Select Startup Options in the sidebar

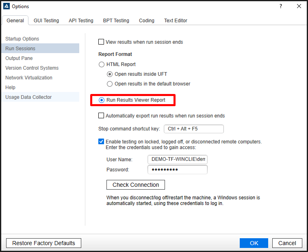coord(22,39)
